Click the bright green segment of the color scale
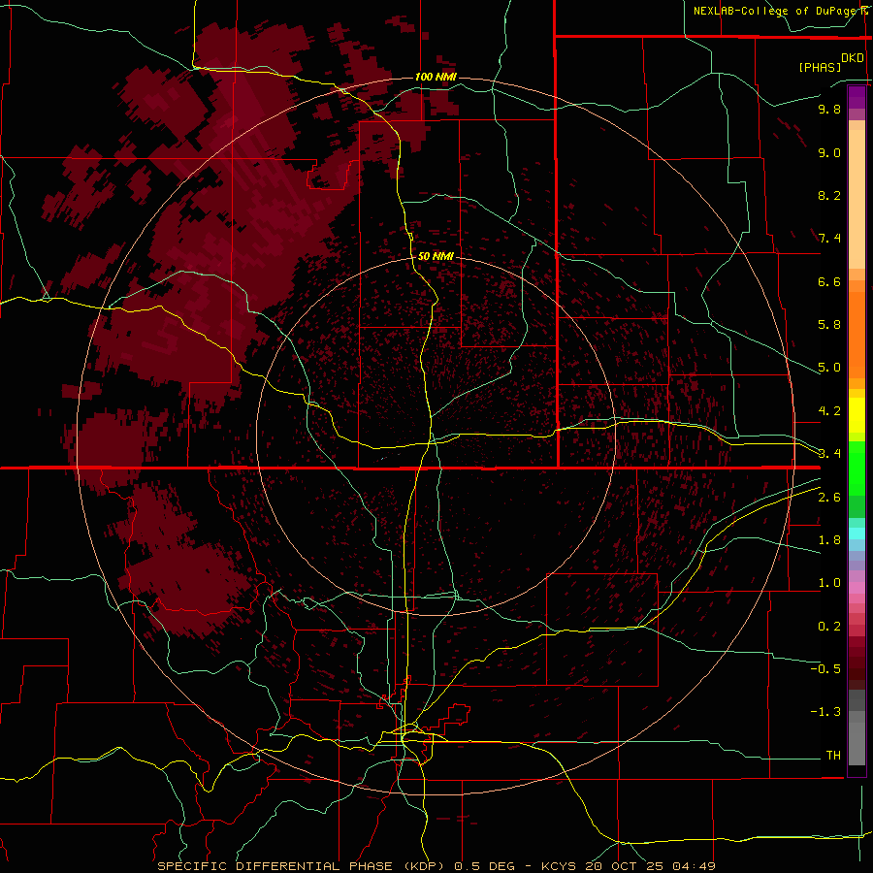 857,468
